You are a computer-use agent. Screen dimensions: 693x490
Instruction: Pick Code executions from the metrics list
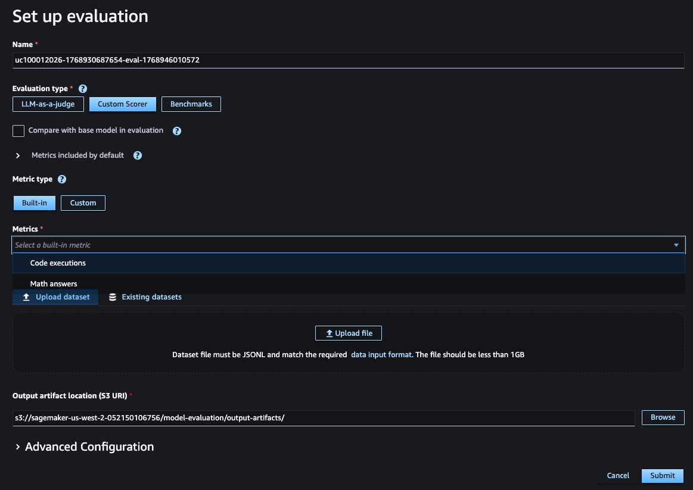pos(349,263)
